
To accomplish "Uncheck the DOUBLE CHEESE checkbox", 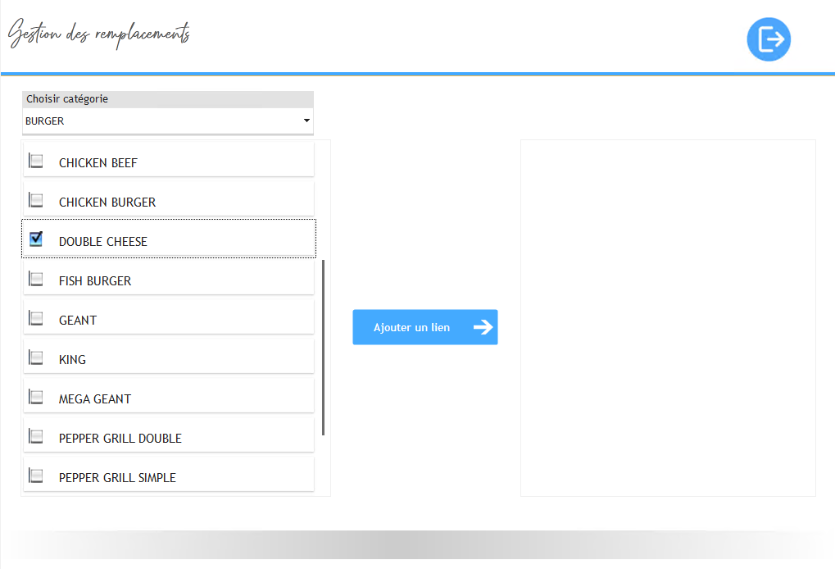I will click(x=36, y=239).
